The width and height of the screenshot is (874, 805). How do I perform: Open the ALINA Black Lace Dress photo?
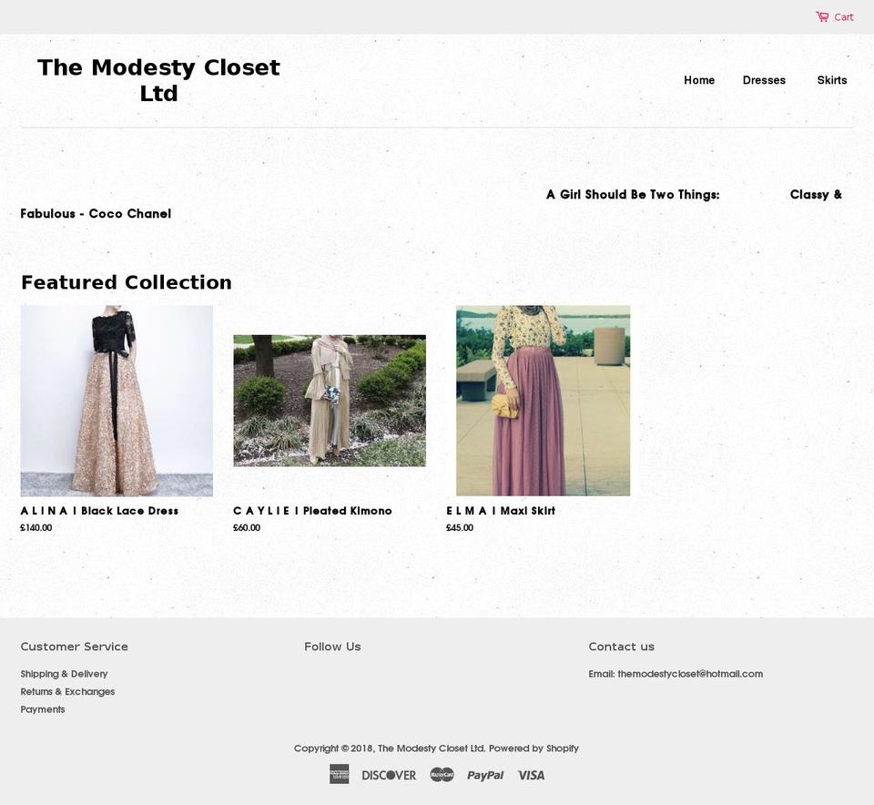[x=117, y=401]
